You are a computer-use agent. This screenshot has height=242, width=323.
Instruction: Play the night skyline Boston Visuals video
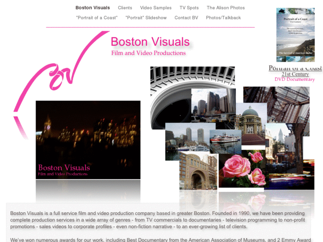tap(88, 140)
